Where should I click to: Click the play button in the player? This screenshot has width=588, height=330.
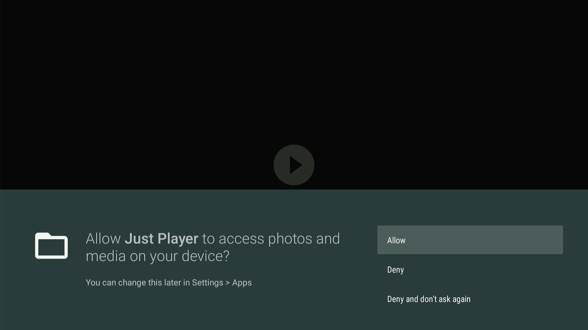pos(294,165)
